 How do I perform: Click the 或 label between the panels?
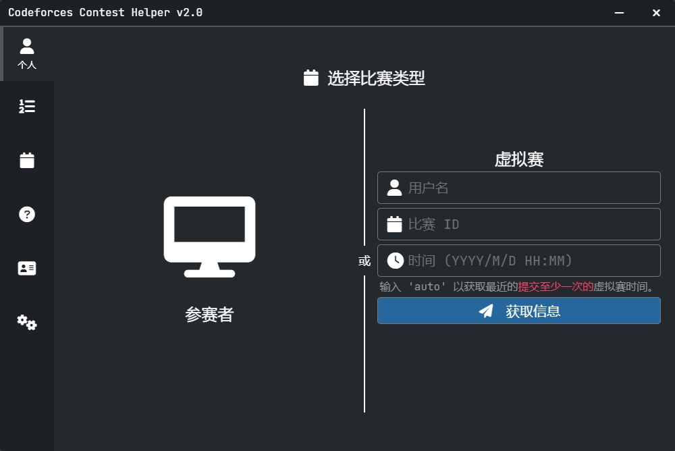[364, 261]
